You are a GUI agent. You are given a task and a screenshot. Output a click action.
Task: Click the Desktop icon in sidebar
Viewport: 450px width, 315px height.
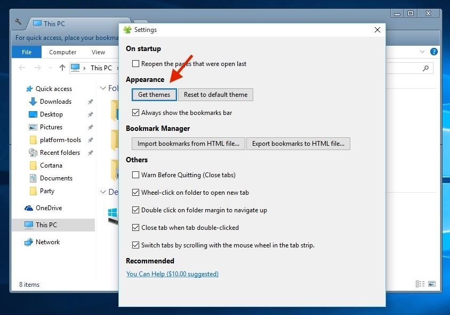(33, 114)
